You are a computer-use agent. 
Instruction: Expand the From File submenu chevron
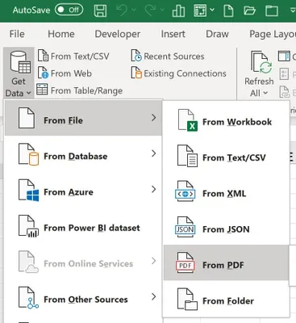[153, 118]
